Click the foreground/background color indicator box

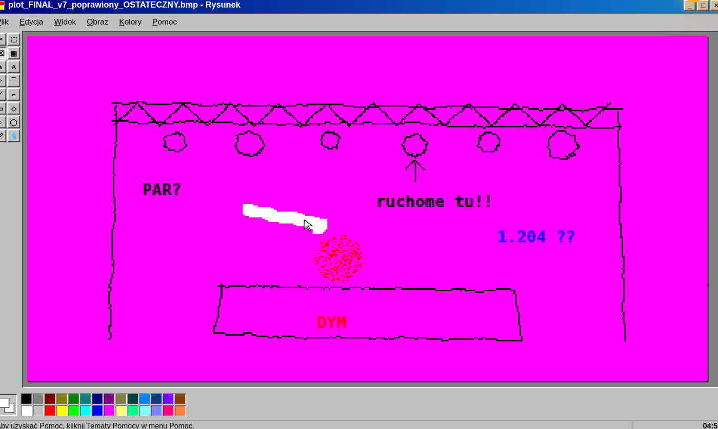point(7,405)
